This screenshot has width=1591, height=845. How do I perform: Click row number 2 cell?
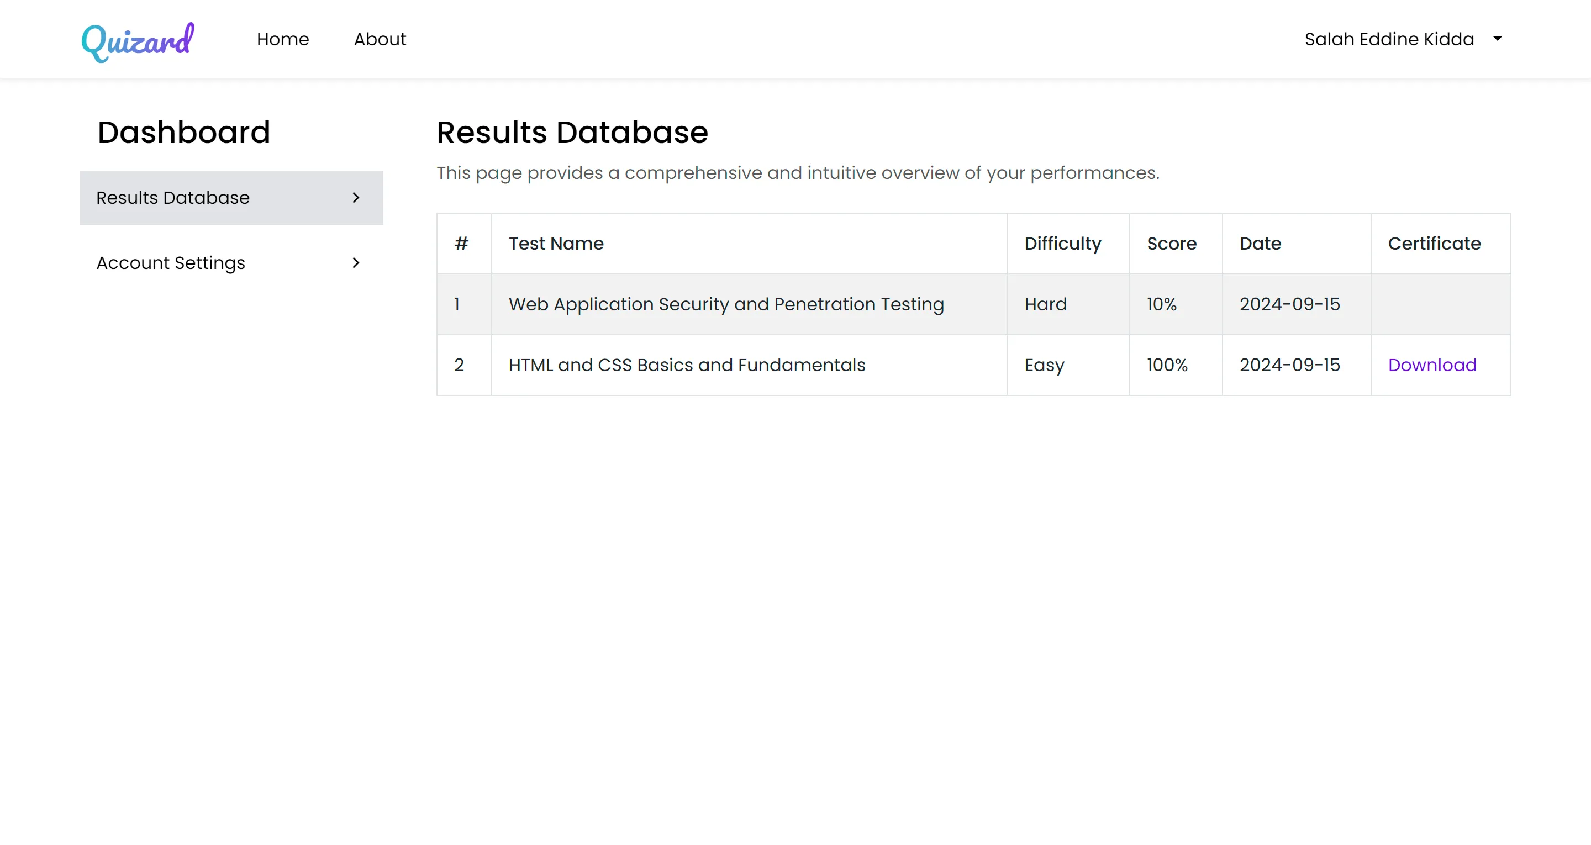click(464, 365)
